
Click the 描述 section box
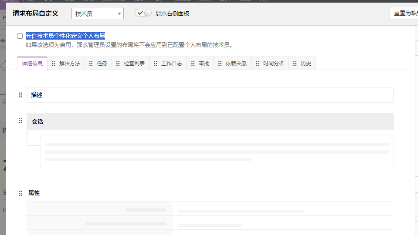tap(210, 95)
